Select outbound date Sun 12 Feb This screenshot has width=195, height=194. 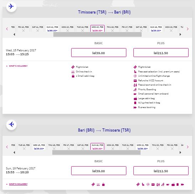(x=52, y=29)
